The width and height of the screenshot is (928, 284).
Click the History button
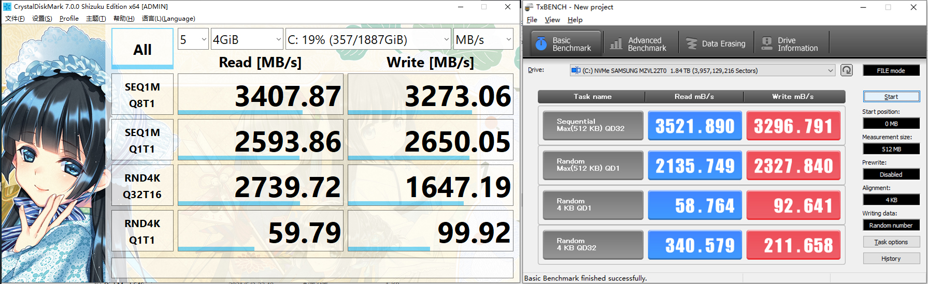[x=891, y=259]
